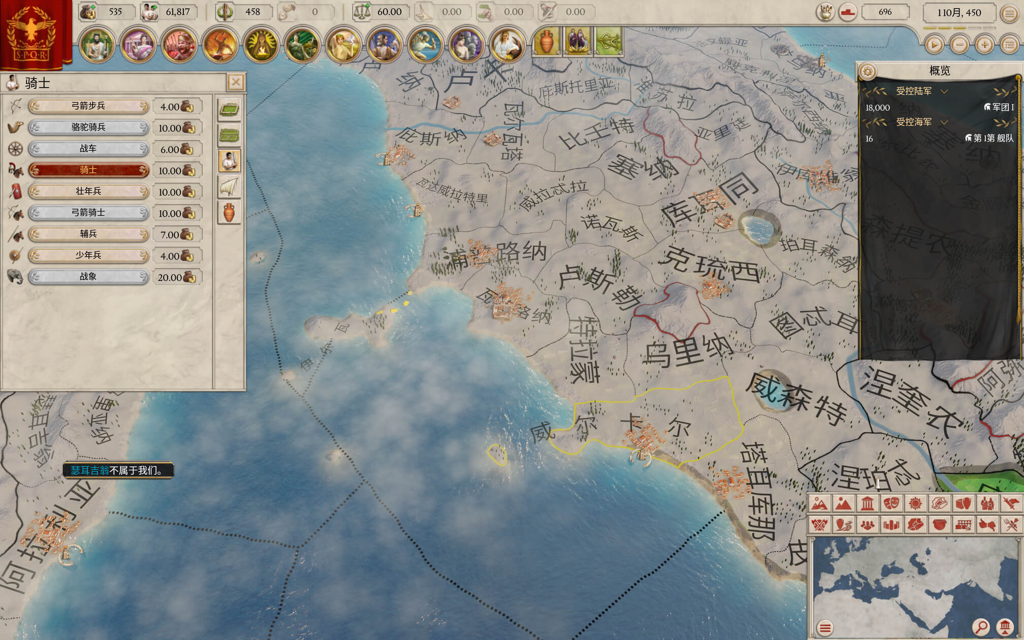This screenshot has height=640, width=1024.
Task: Switch to the double green blocks tab
Action: click(229, 135)
